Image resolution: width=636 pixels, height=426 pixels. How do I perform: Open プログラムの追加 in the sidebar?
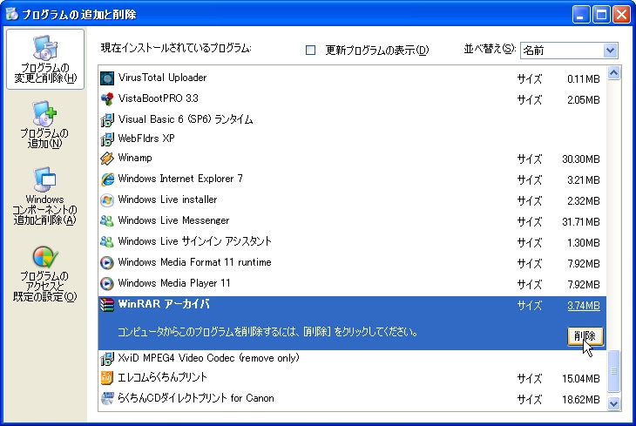[x=45, y=125]
